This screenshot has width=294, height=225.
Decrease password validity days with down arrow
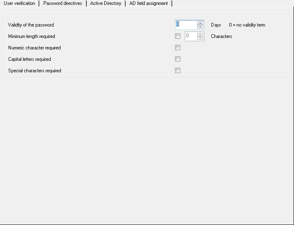(200, 27)
